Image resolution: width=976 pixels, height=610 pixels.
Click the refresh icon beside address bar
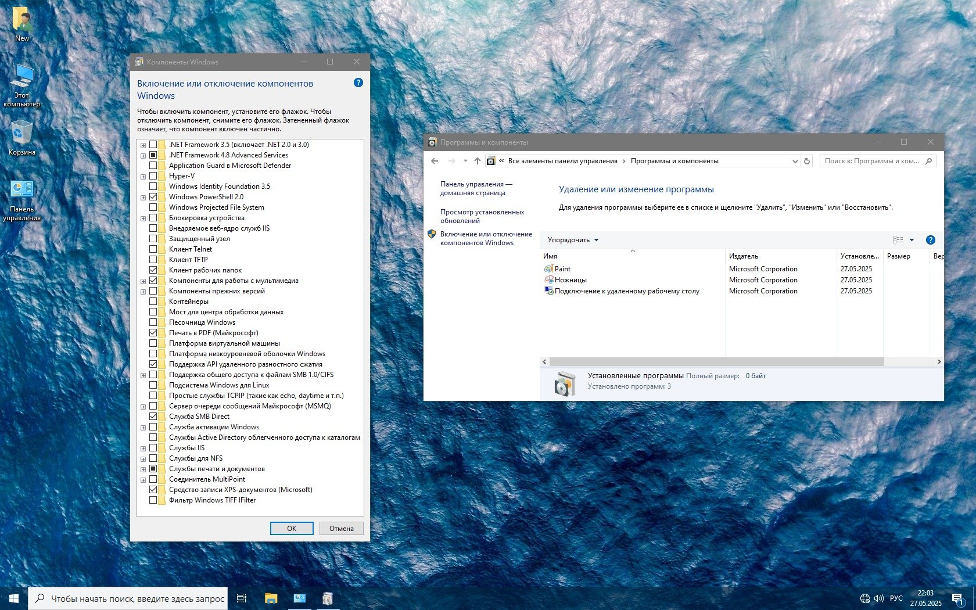coord(806,161)
